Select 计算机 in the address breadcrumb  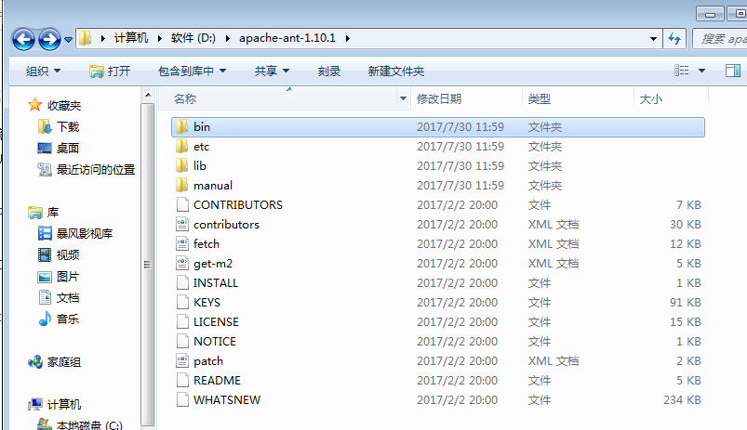coord(131,38)
